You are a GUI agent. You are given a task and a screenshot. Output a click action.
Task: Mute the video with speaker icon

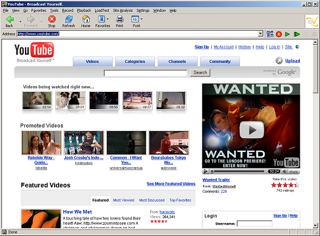(x=284, y=171)
